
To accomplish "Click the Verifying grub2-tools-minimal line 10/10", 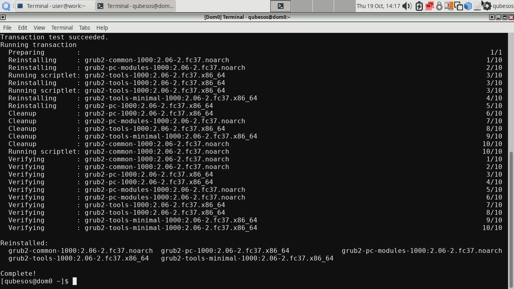I will pyautogui.click(x=255, y=228).
